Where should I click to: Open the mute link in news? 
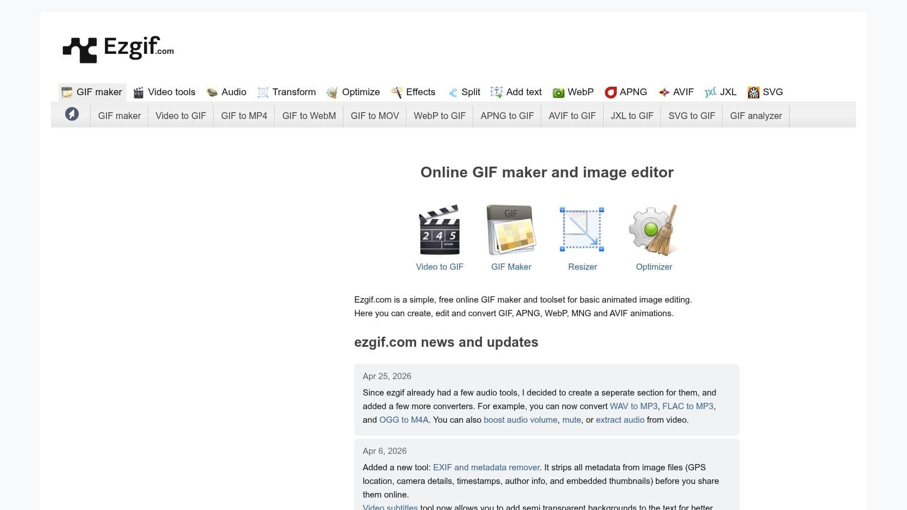point(571,420)
